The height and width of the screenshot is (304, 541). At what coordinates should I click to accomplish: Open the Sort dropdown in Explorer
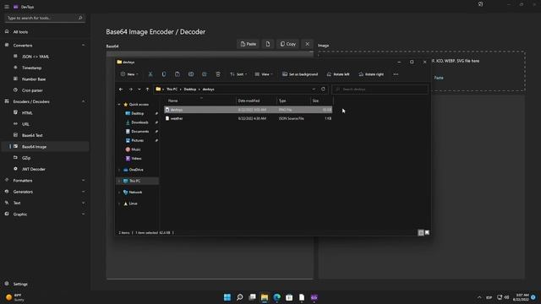[x=238, y=74]
